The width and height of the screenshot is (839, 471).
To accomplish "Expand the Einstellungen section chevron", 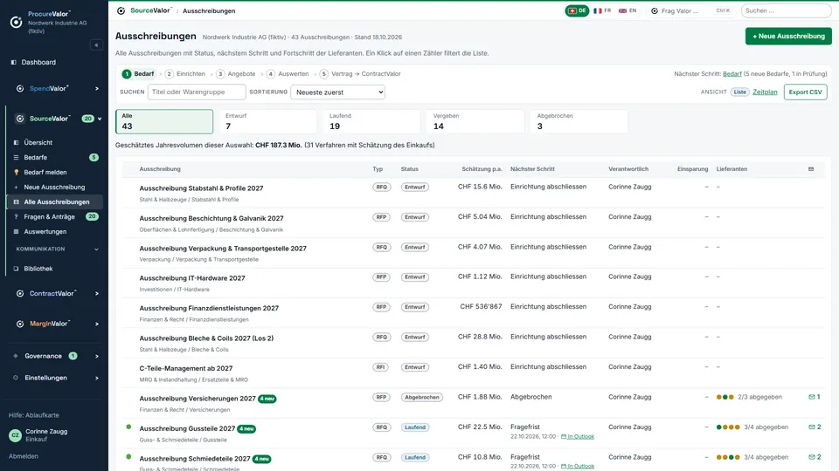I will click(x=97, y=378).
